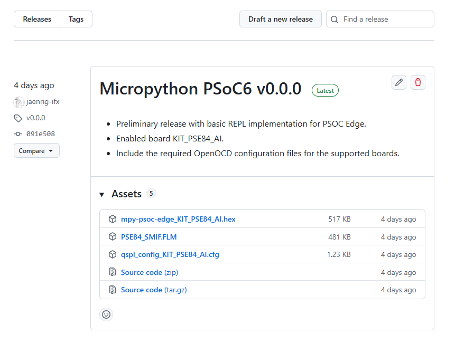Click the zip file icon beside Source code (zip)
The width and height of the screenshot is (455, 353).
(113, 272)
